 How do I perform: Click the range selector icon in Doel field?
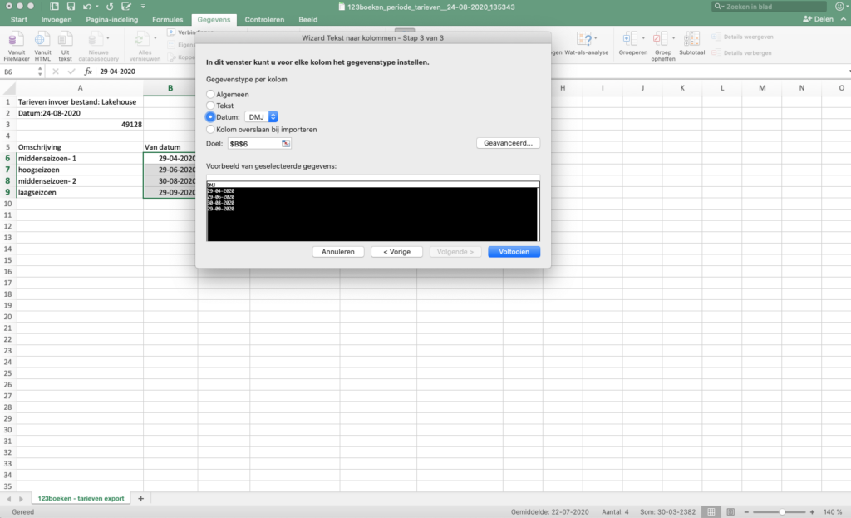pos(286,143)
